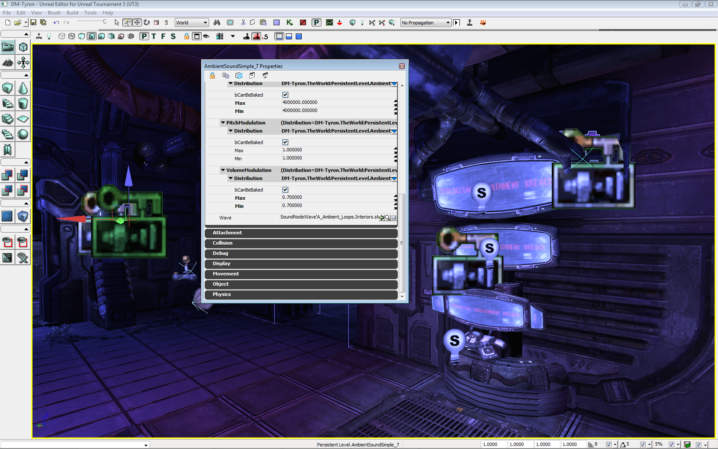Select Lit viewport mode cube icon
718x449 pixels.
(91, 36)
